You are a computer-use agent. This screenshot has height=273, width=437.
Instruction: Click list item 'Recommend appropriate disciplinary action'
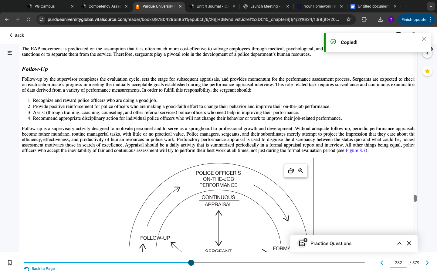[x=188, y=118]
